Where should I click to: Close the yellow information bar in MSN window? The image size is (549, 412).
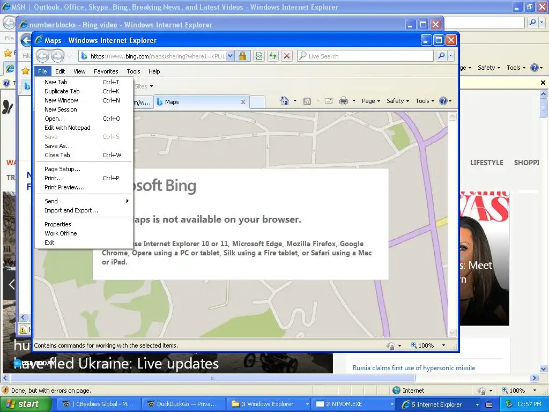coord(543,83)
